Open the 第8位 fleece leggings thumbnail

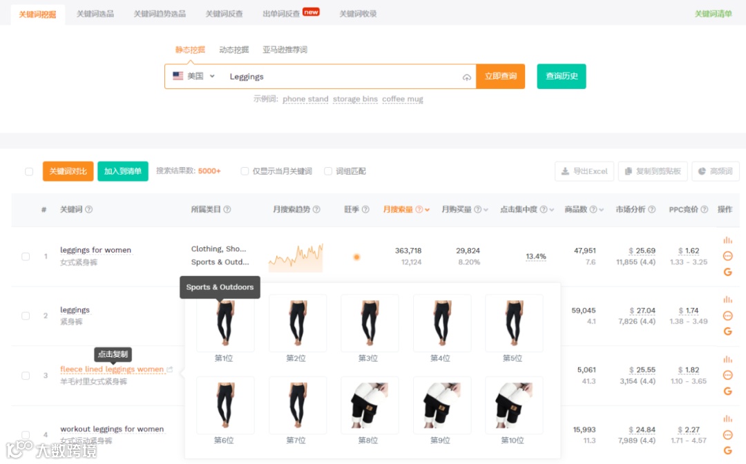tap(369, 405)
